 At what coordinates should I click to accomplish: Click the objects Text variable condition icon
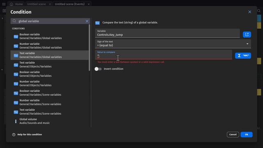click(x=16, y=65)
